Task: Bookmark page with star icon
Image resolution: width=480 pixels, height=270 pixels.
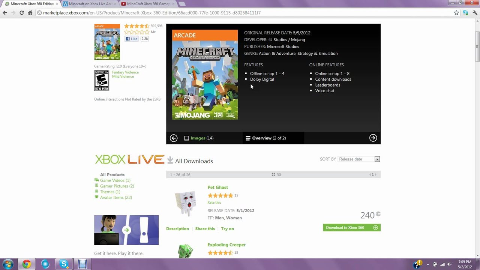Action: tap(456, 13)
